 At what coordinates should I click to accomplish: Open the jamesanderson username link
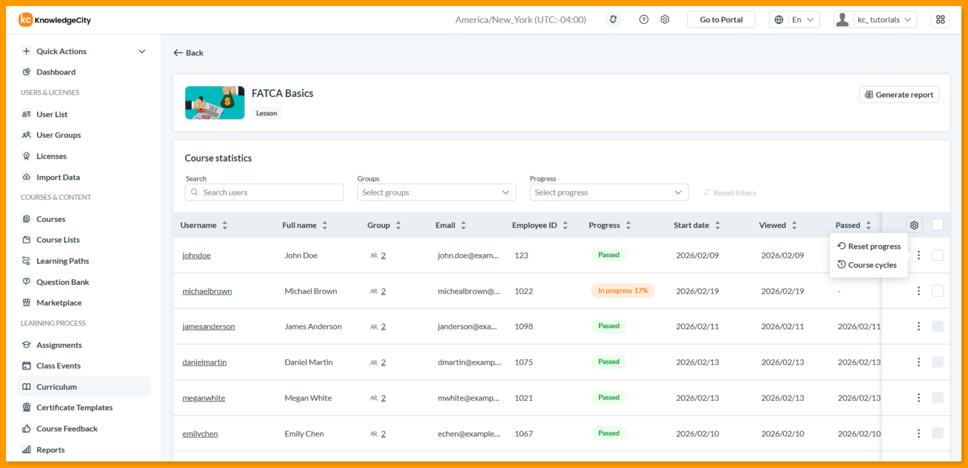208,326
